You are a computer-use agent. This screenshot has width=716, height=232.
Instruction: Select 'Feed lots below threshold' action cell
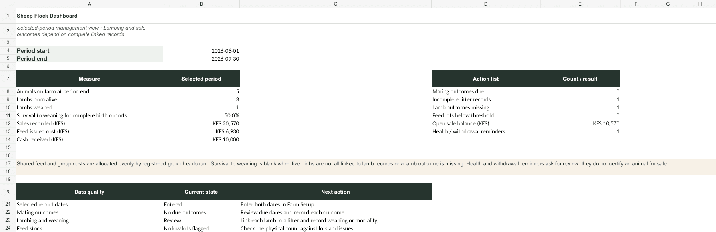pyautogui.click(x=486, y=115)
